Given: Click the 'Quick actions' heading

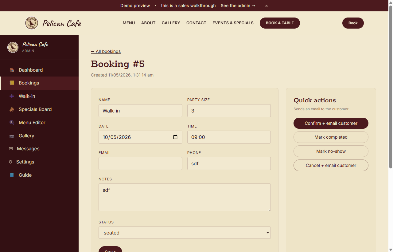Looking at the screenshot, I should pos(315,100).
